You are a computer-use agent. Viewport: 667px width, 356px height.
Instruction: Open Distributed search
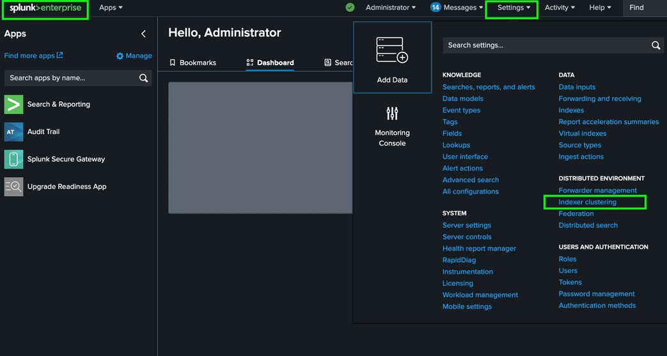pos(588,226)
